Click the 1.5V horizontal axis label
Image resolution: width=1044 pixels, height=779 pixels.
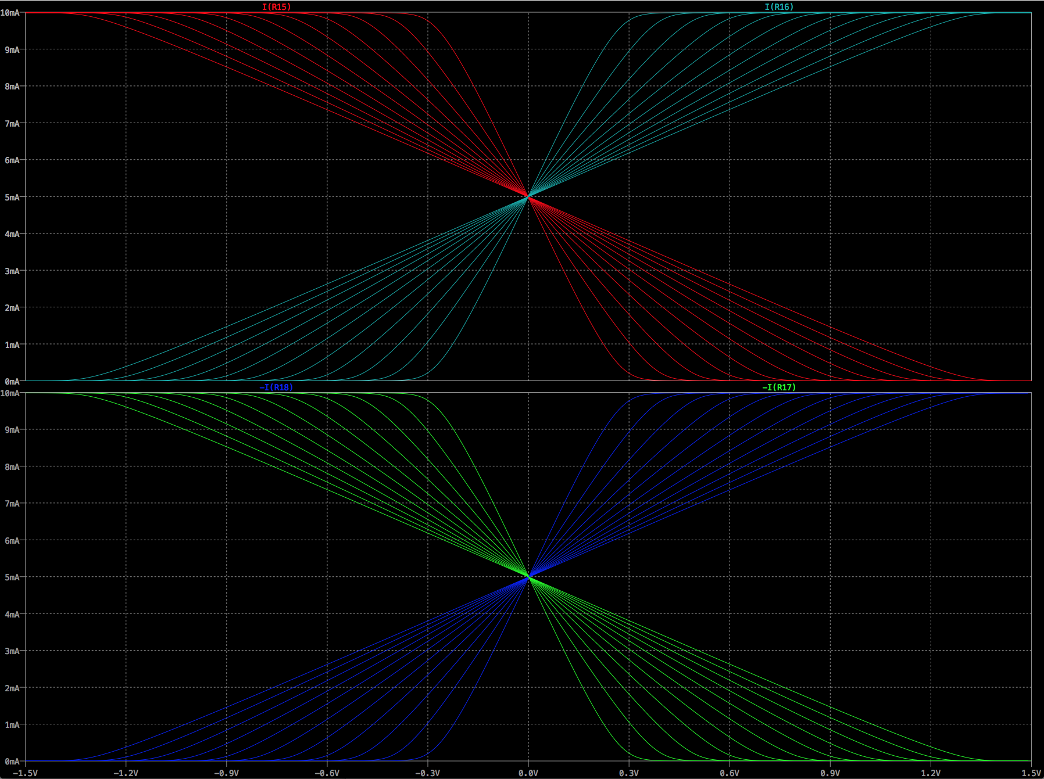1031,773
